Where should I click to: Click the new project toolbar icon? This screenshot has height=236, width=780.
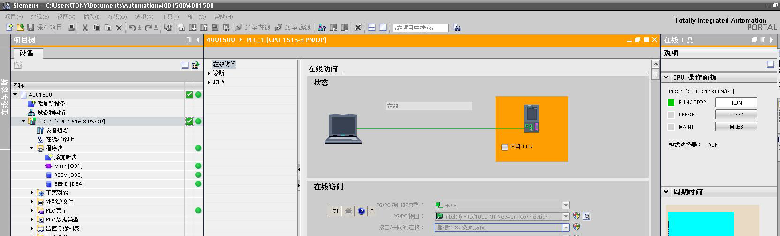pyautogui.click(x=9, y=28)
